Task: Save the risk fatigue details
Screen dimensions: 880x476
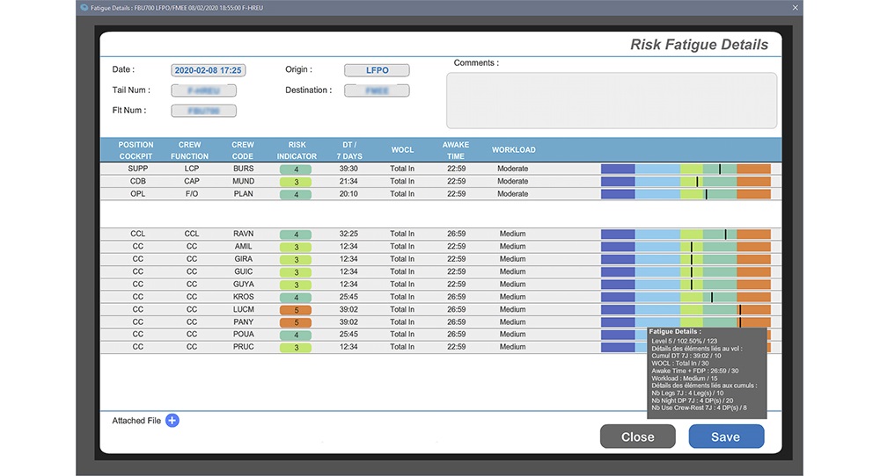Action: 725,436
